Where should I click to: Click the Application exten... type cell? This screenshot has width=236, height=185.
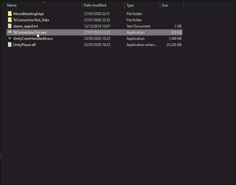click(142, 45)
